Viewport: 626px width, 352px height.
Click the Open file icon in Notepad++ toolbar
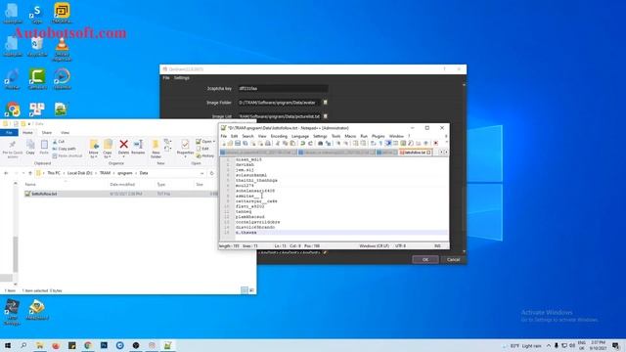[x=231, y=144]
